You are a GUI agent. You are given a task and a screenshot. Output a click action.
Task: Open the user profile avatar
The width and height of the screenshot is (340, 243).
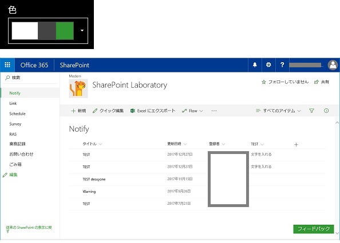point(333,65)
